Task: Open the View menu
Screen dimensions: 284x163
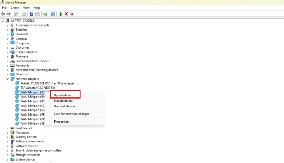Action: coord(26,8)
